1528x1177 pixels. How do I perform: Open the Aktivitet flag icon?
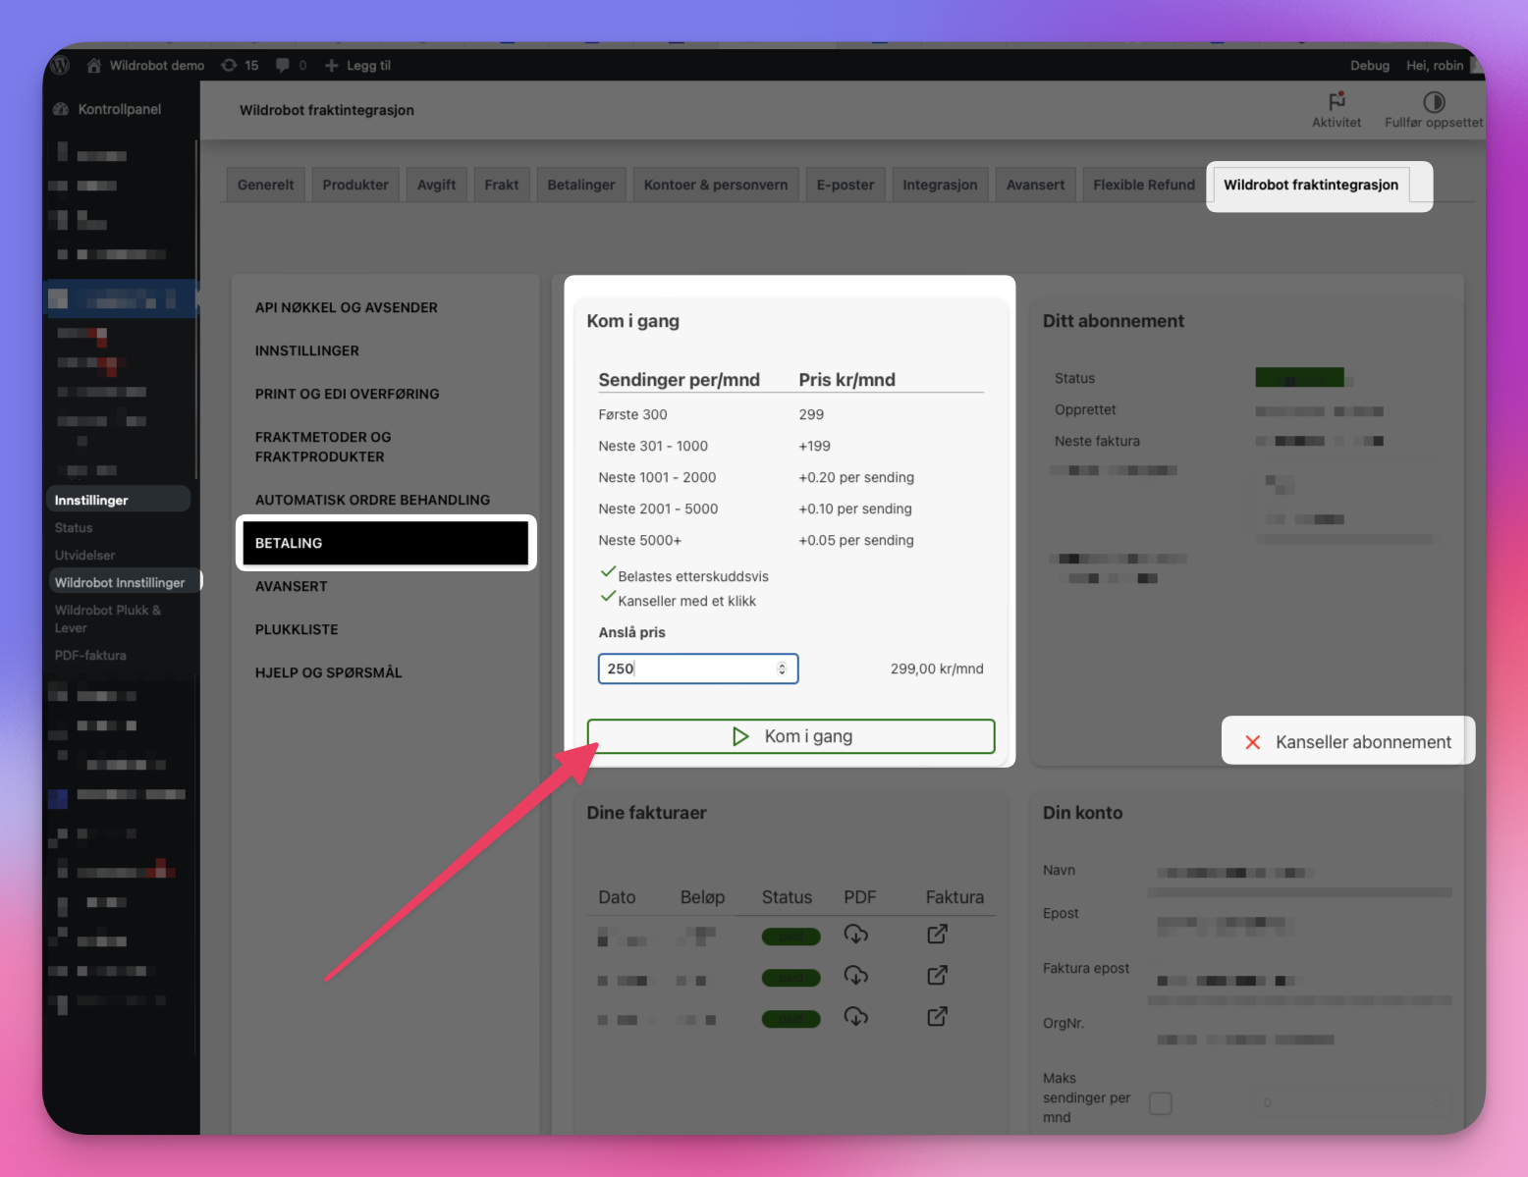click(x=1337, y=101)
